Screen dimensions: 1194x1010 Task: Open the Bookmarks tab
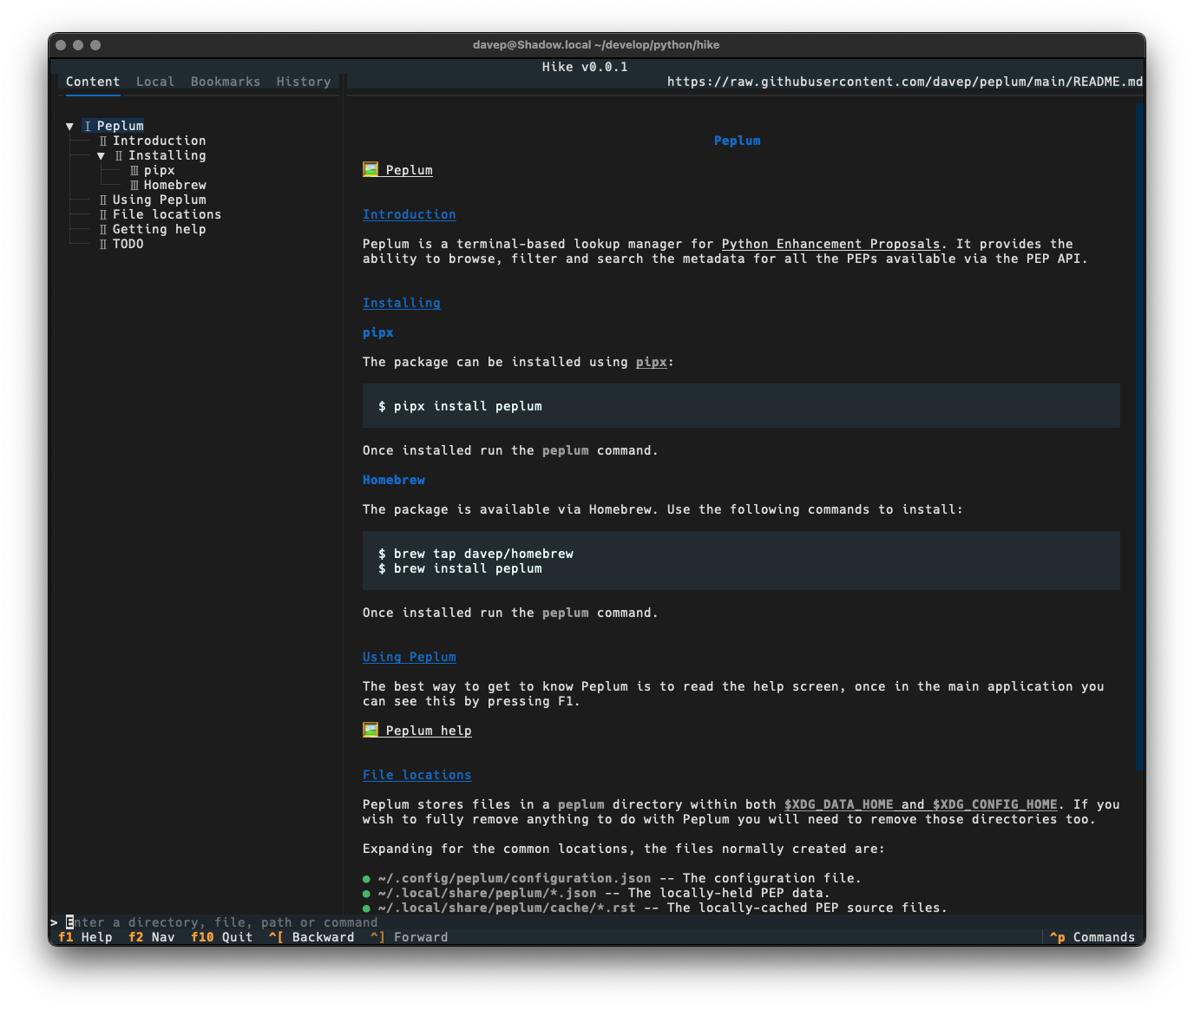click(x=226, y=82)
